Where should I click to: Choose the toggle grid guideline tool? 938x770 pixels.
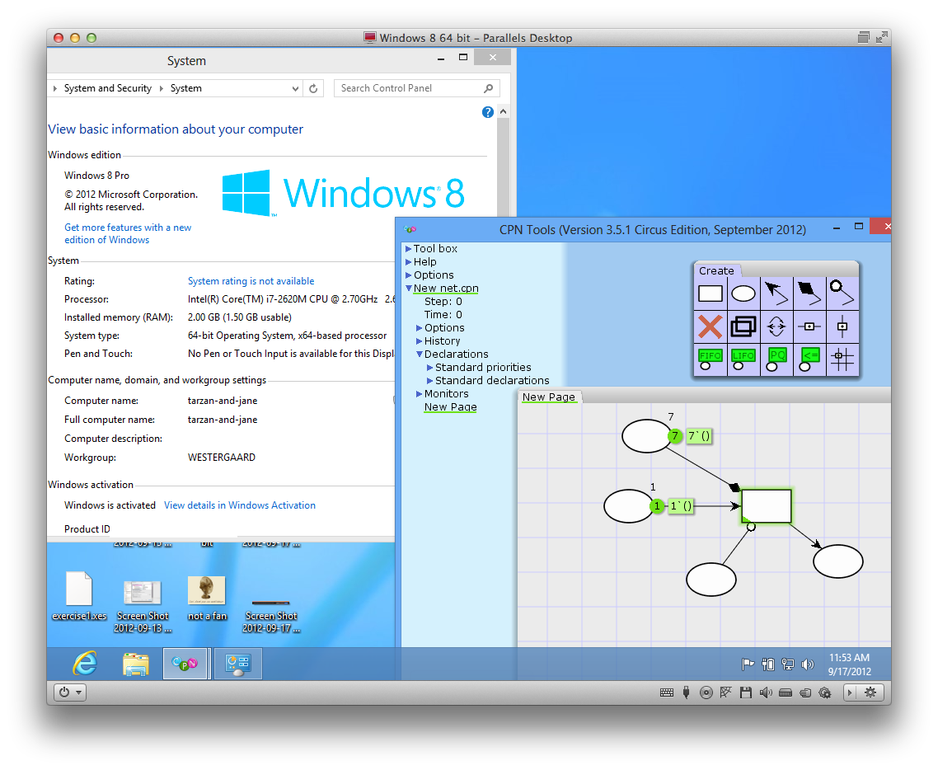click(x=842, y=359)
